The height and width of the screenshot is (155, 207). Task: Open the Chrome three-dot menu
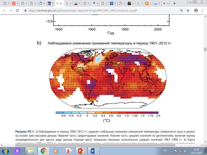pyautogui.click(x=203, y=11)
